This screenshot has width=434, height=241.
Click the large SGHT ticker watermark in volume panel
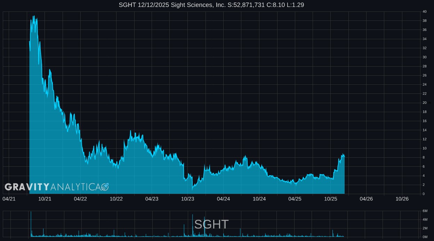tap(211, 224)
